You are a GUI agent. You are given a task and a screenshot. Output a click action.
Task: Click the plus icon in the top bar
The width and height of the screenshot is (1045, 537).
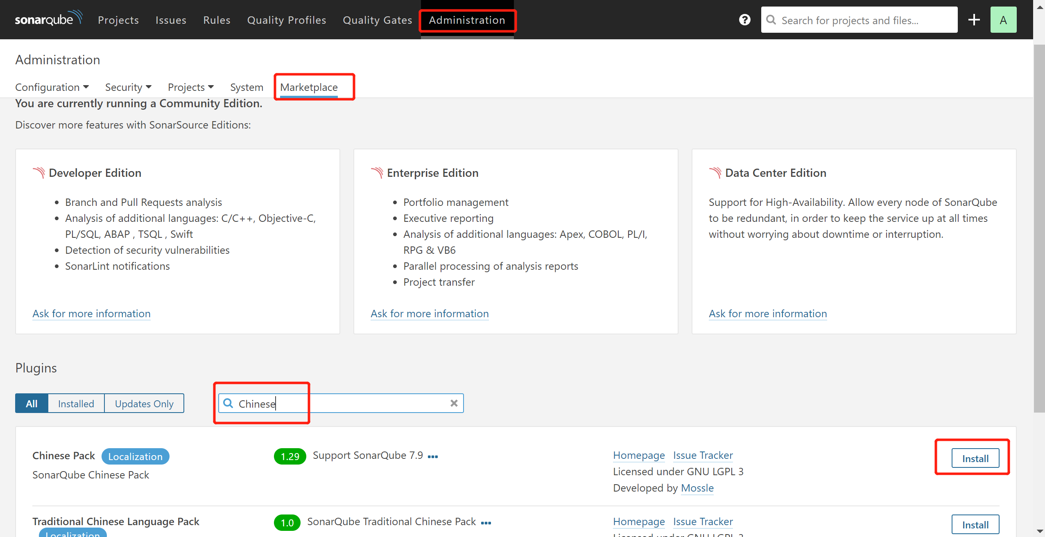pos(974,19)
